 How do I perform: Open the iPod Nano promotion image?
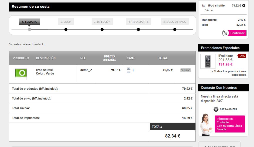(x=208, y=61)
